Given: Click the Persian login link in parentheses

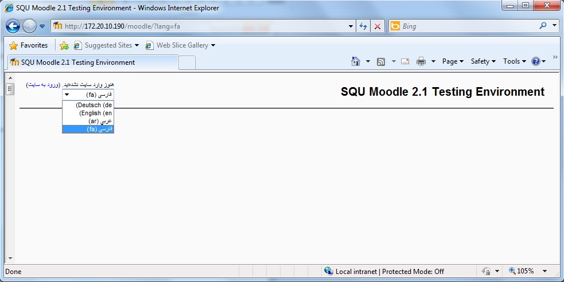Looking at the screenshot, I should [x=42, y=85].
